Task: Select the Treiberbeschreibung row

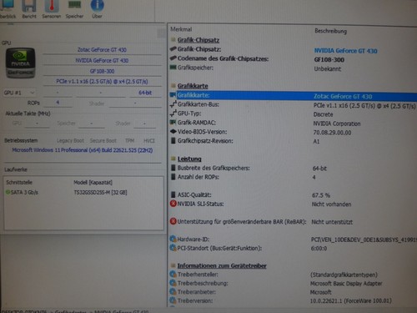Action: (294, 283)
